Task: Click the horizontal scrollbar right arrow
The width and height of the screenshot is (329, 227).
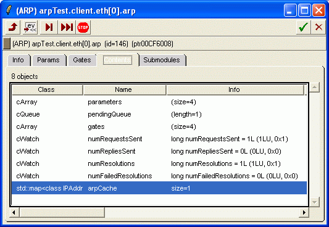Action: [x=304, y=212]
